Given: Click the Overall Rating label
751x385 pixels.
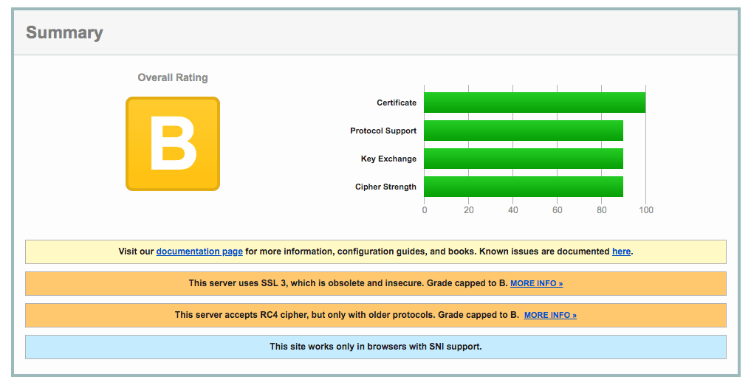Looking at the screenshot, I should pyautogui.click(x=173, y=77).
